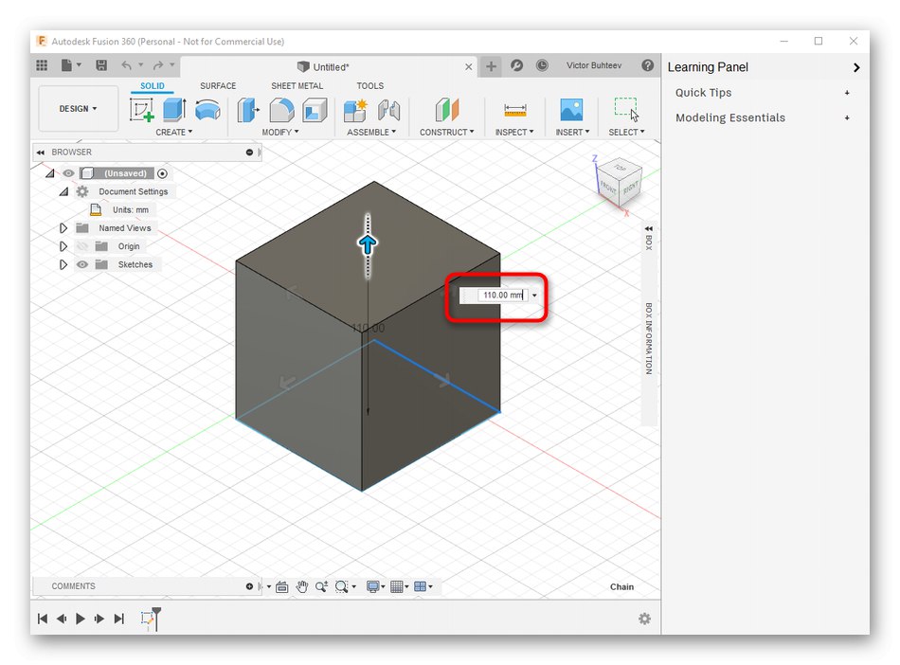Open the Pan hand tool
The height and width of the screenshot is (665, 900).
point(302,586)
